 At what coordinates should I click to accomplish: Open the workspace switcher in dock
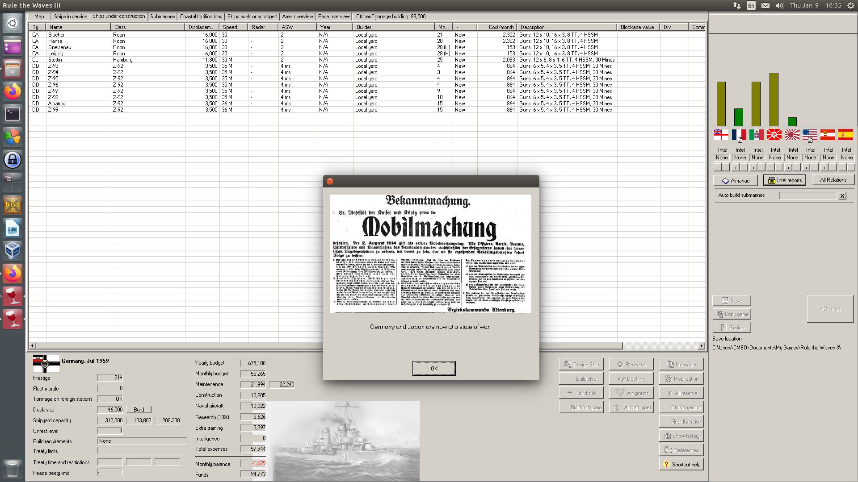tap(13, 183)
